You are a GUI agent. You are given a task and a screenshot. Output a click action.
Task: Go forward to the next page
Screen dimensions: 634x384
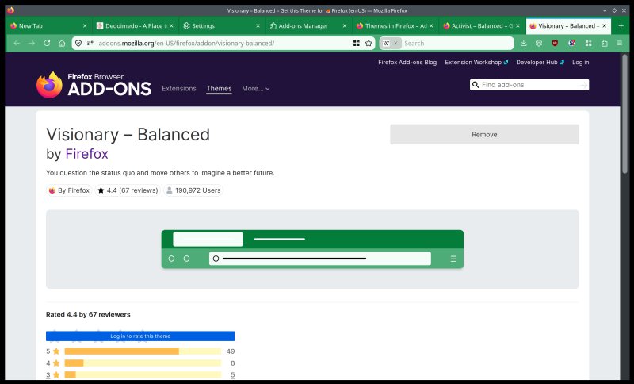tap(32, 44)
